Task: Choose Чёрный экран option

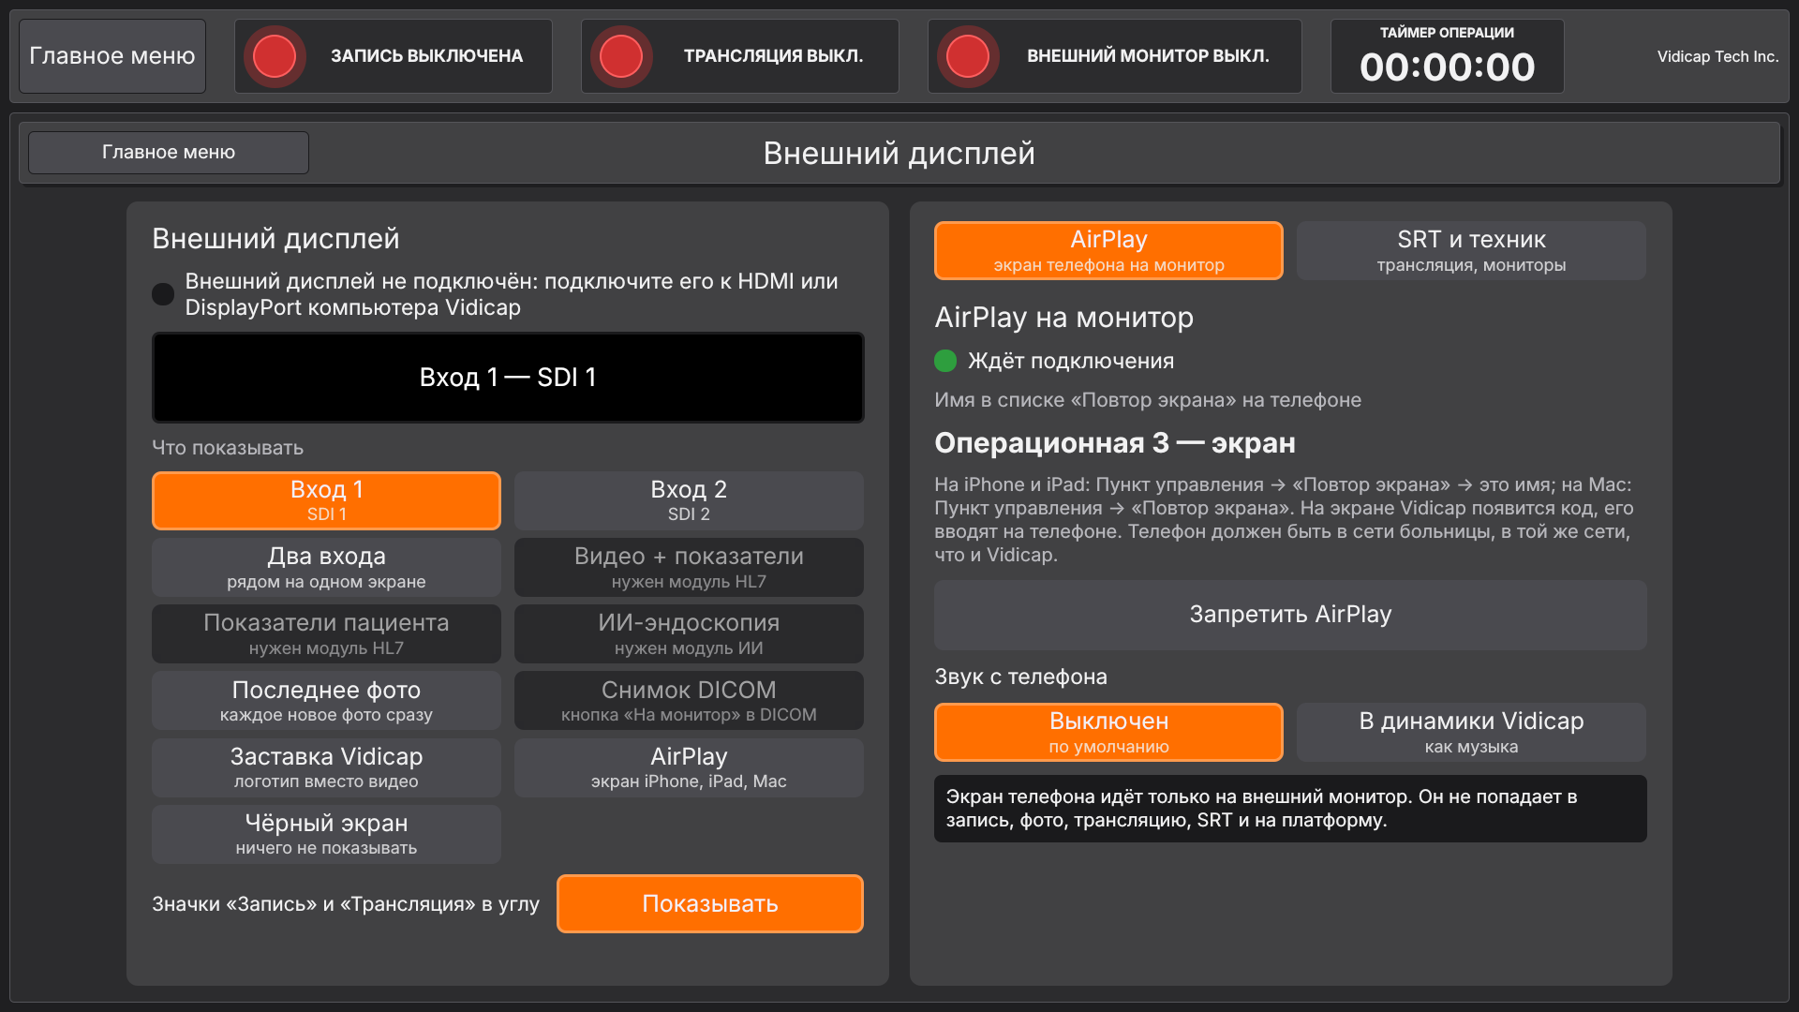Action: pyautogui.click(x=326, y=834)
